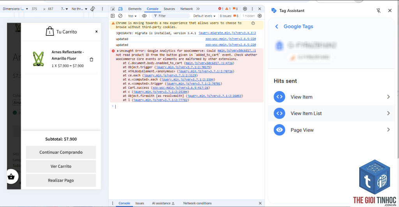
Task: Click the rotate screen orientation icon
Action: tap(93, 9)
